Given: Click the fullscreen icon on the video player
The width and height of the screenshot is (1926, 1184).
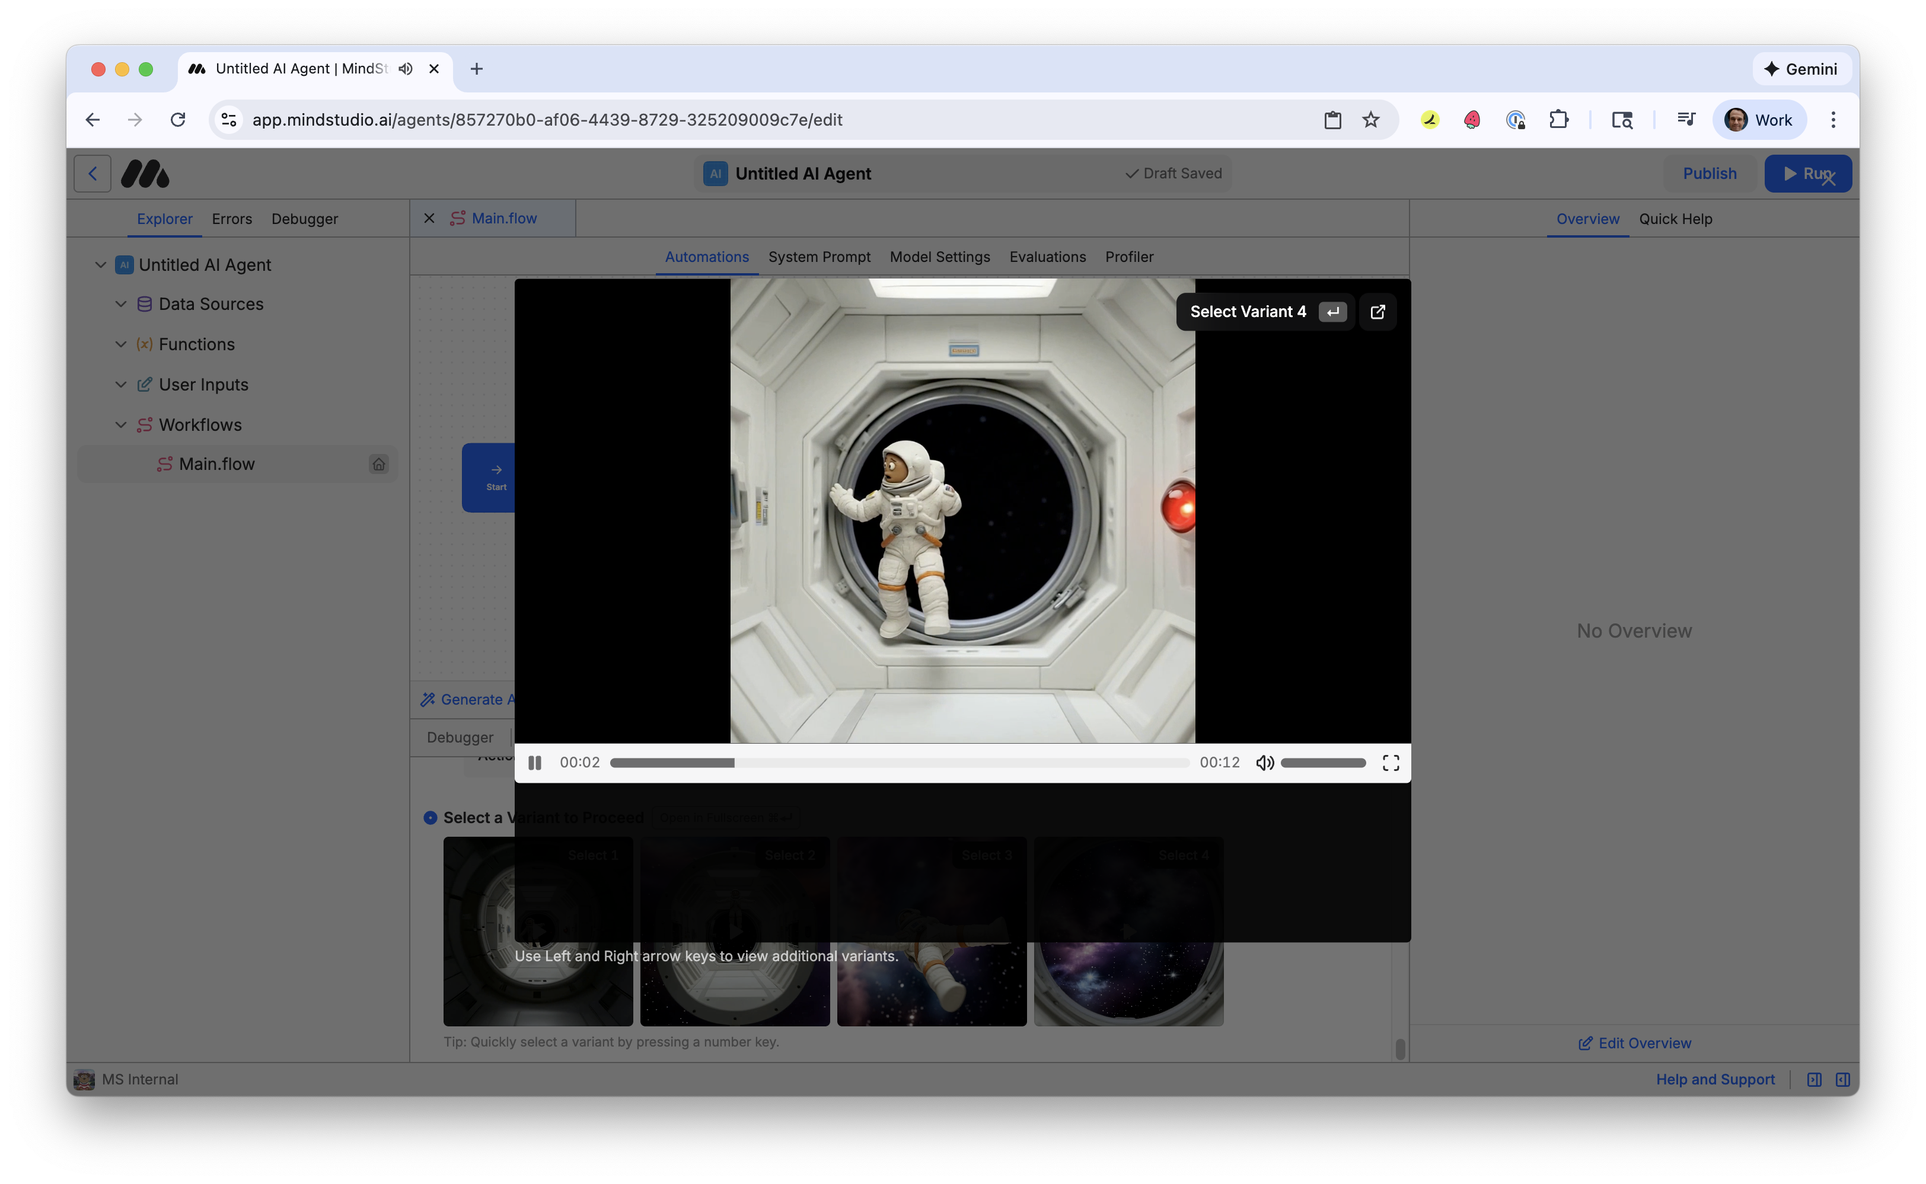Looking at the screenshot, I should click(1390, 762).
